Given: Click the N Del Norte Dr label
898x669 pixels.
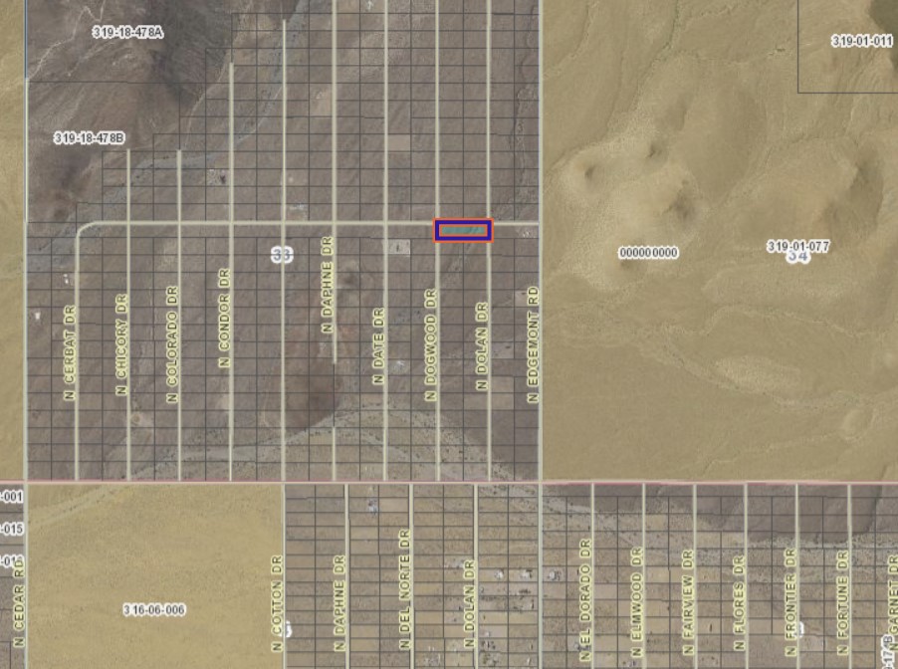Looking at the screenshot, I should pyautogui.click(x=404, y=587).
